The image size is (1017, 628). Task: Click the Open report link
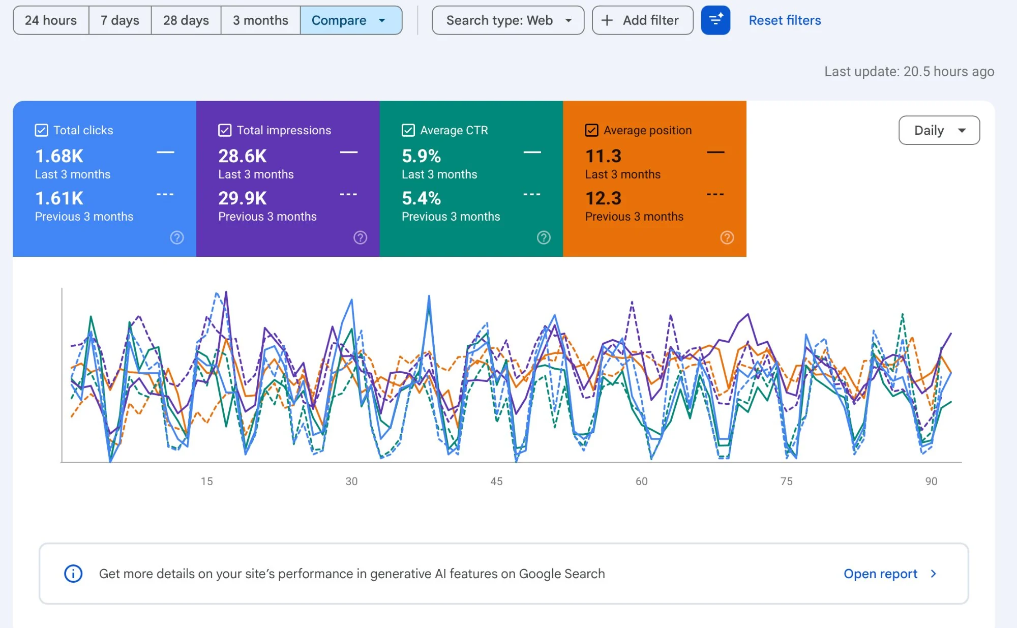point(880,574)
